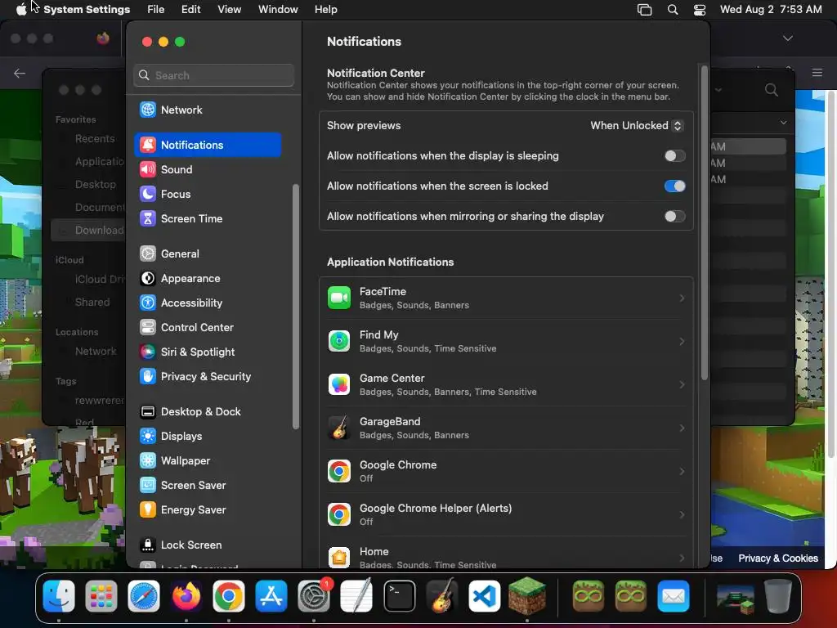
Task: Open App Store from the Dock
Action: [271, 596]
